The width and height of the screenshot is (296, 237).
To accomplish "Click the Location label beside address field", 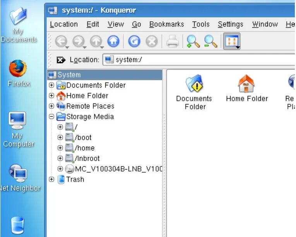I will 84,60.
